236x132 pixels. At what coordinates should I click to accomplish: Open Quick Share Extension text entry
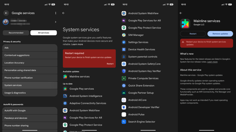click(x=141, y=86)
